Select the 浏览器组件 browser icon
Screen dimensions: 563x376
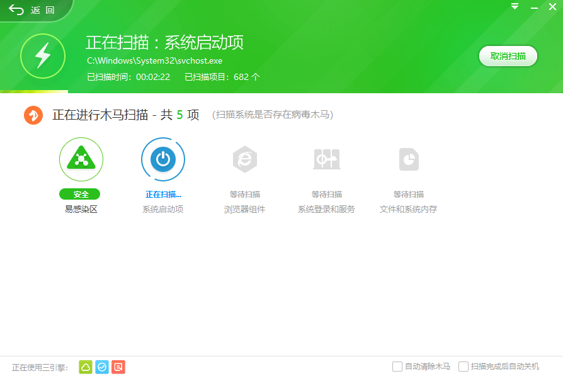pos(245,159)
